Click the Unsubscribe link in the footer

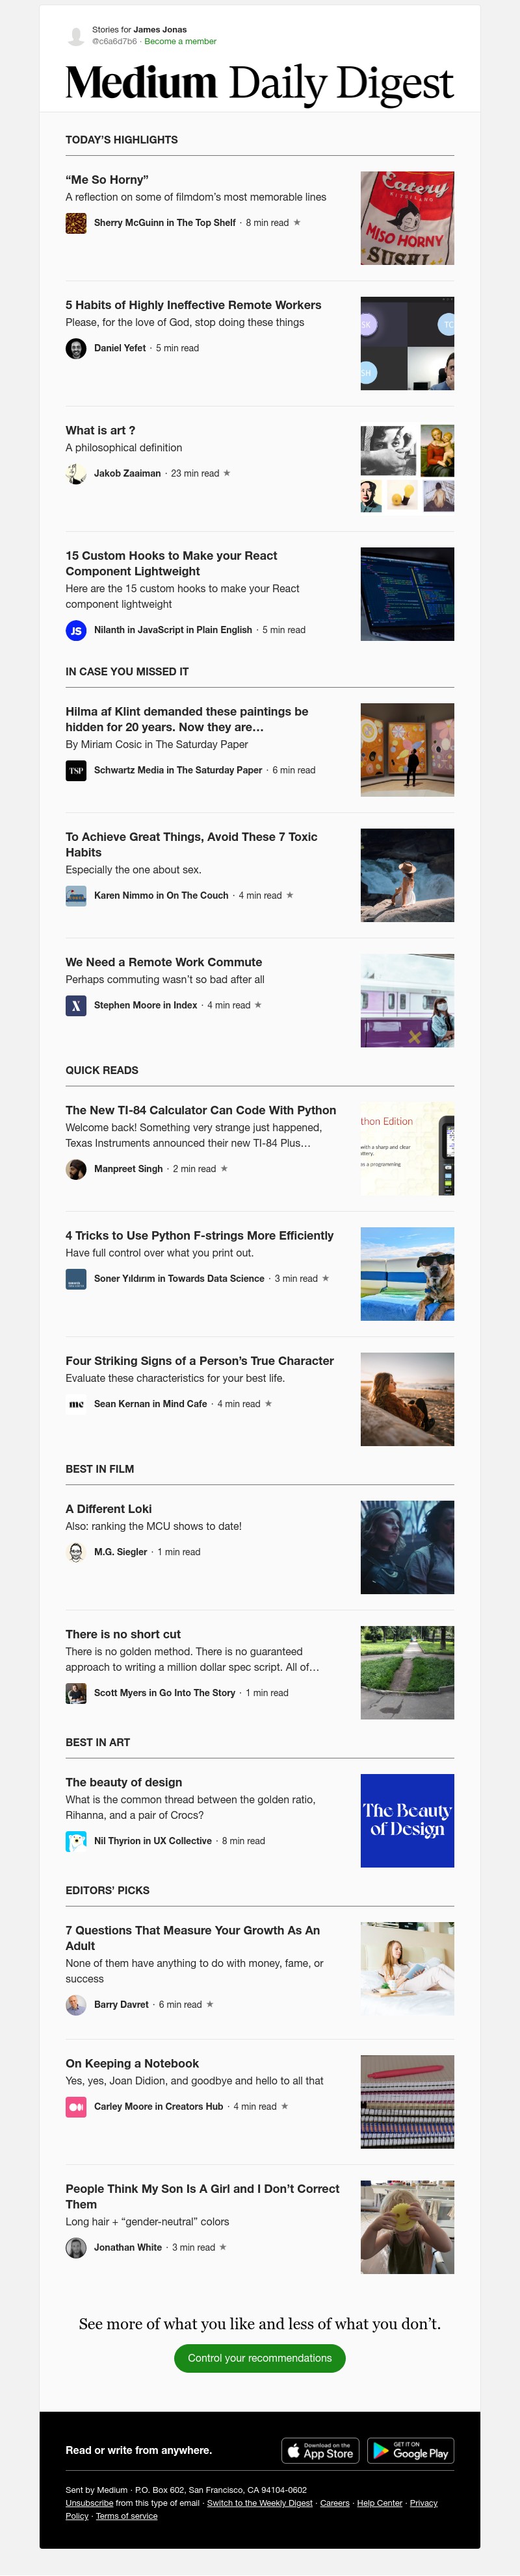(x=89, y=2503)
